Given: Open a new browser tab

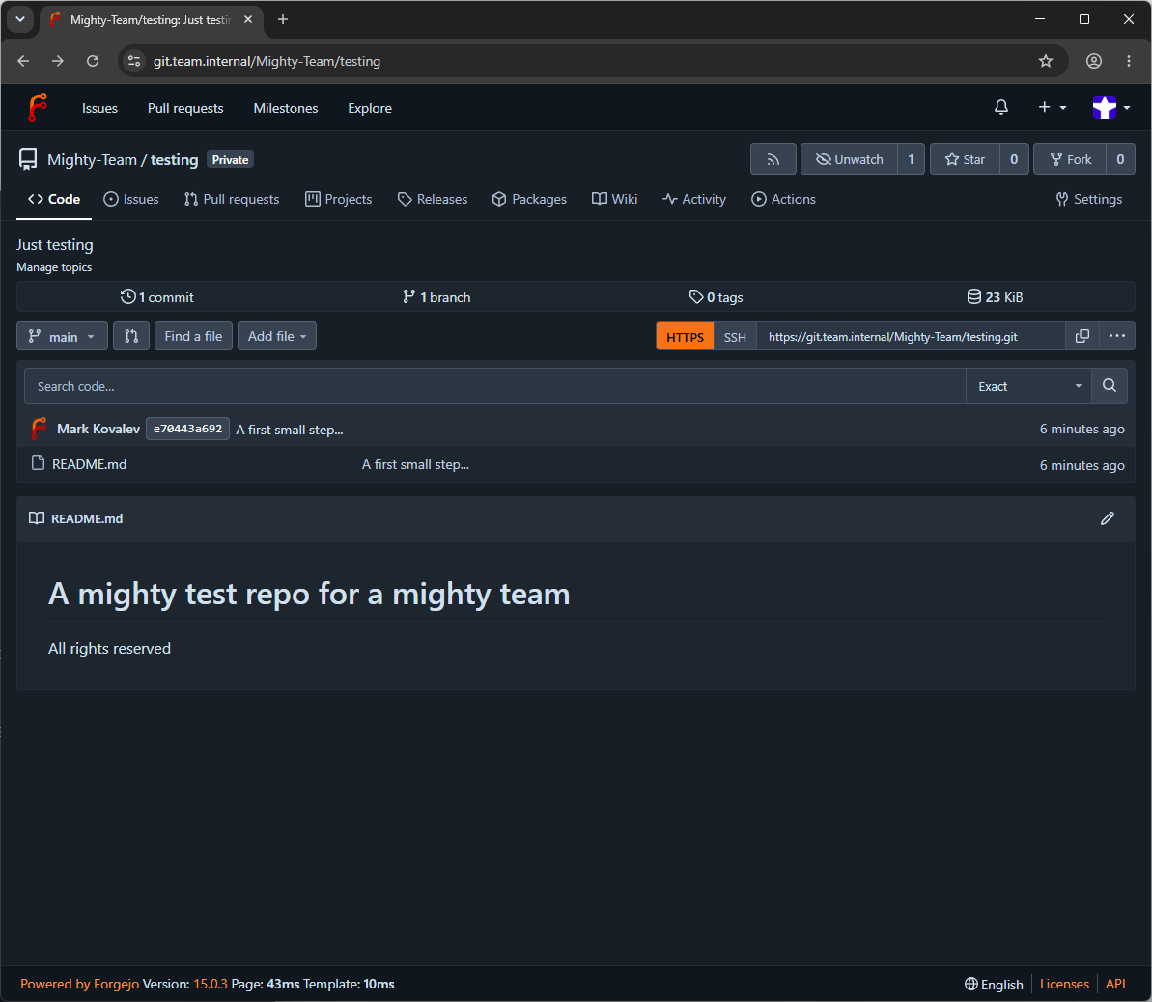Looking at the screenshot, I should [x=283, y=20].
